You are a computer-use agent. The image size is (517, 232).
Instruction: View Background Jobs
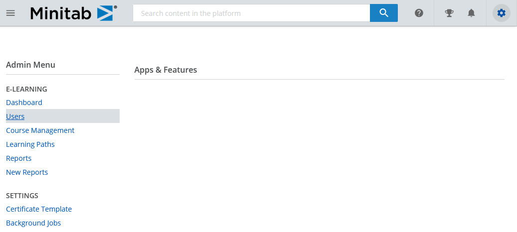(33, 223)
